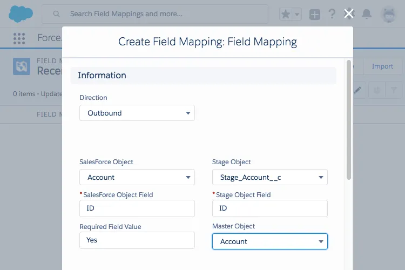Click the Create Field Mapping dialog title

pyautogui.click(x=207, y=42)
